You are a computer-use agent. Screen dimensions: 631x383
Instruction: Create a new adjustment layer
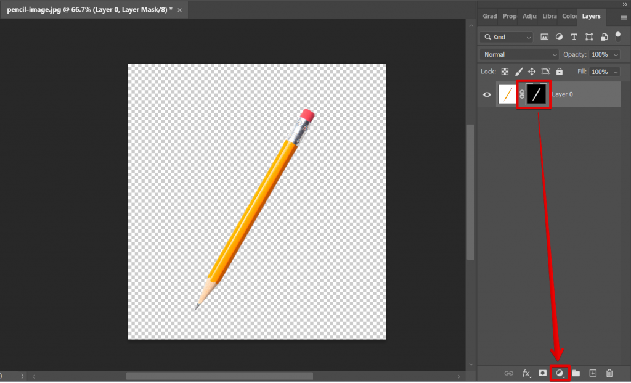click(x=559, y=373)
